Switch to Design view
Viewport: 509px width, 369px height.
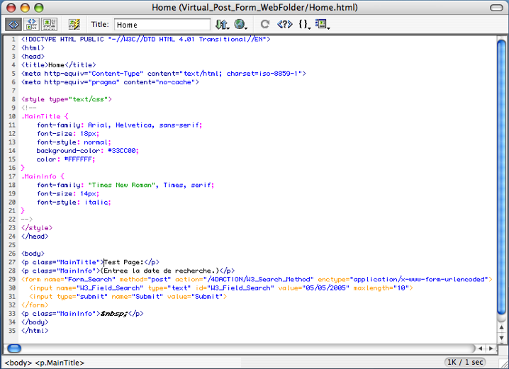[x=49, y=24]
